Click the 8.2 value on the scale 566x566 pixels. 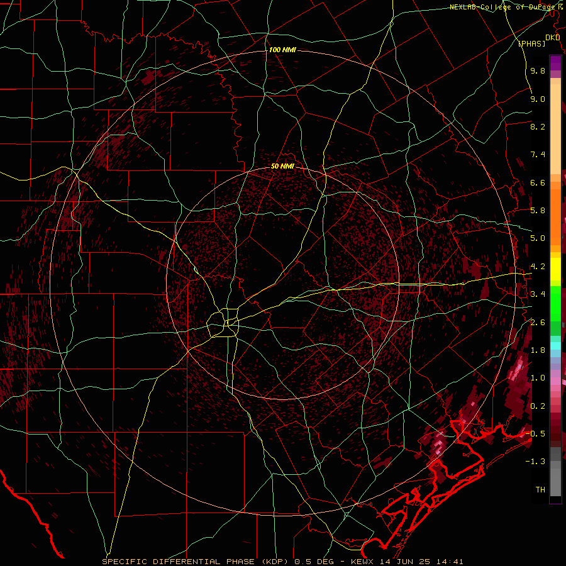[538, 126]
